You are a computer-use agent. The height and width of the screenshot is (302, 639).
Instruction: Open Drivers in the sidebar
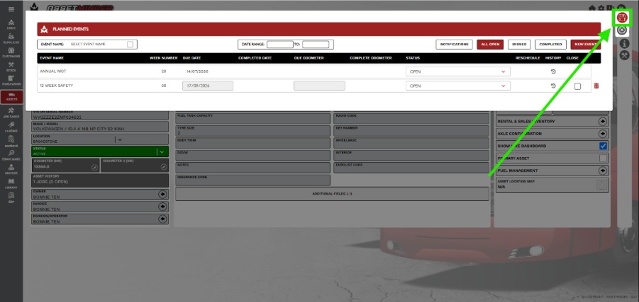click(11, 169)
